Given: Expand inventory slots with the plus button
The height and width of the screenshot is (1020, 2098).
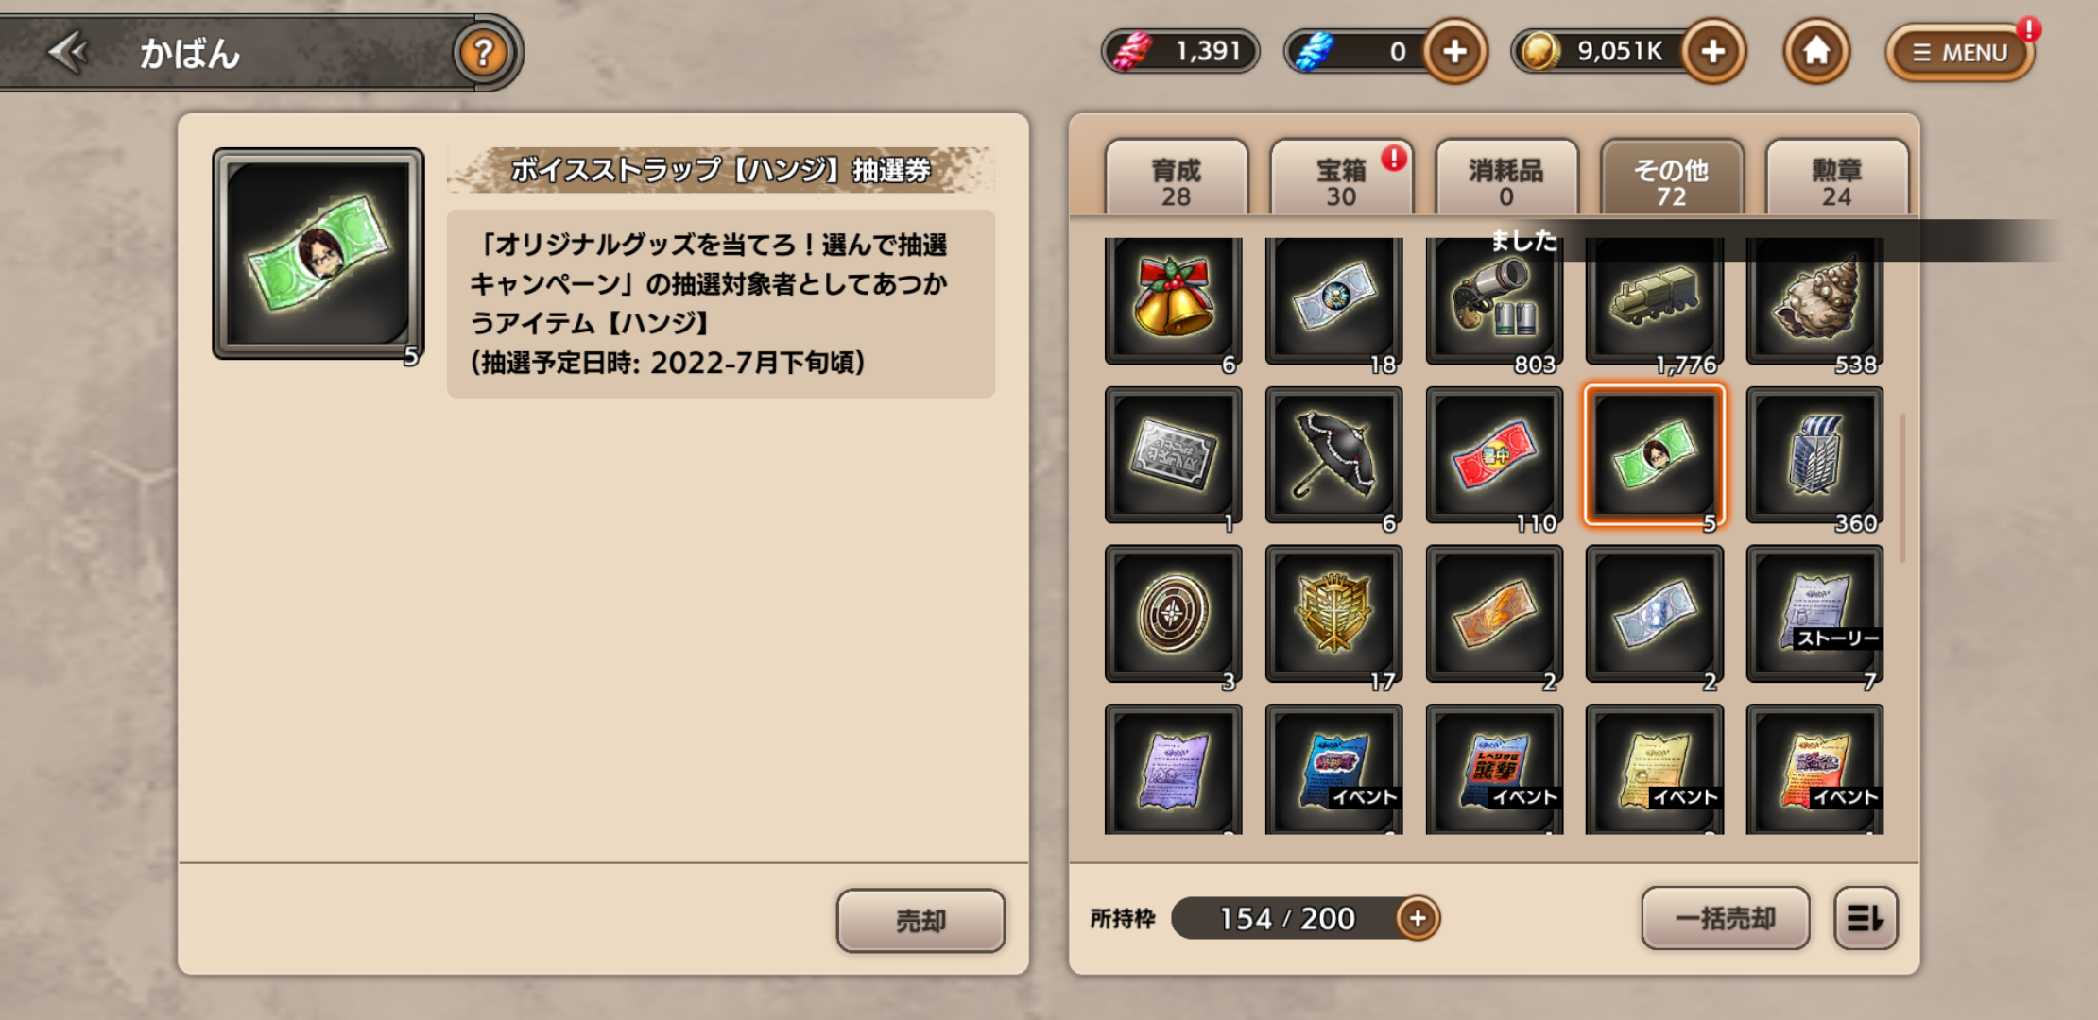Looking at the screenshot, I should [x=1417, y=918].
